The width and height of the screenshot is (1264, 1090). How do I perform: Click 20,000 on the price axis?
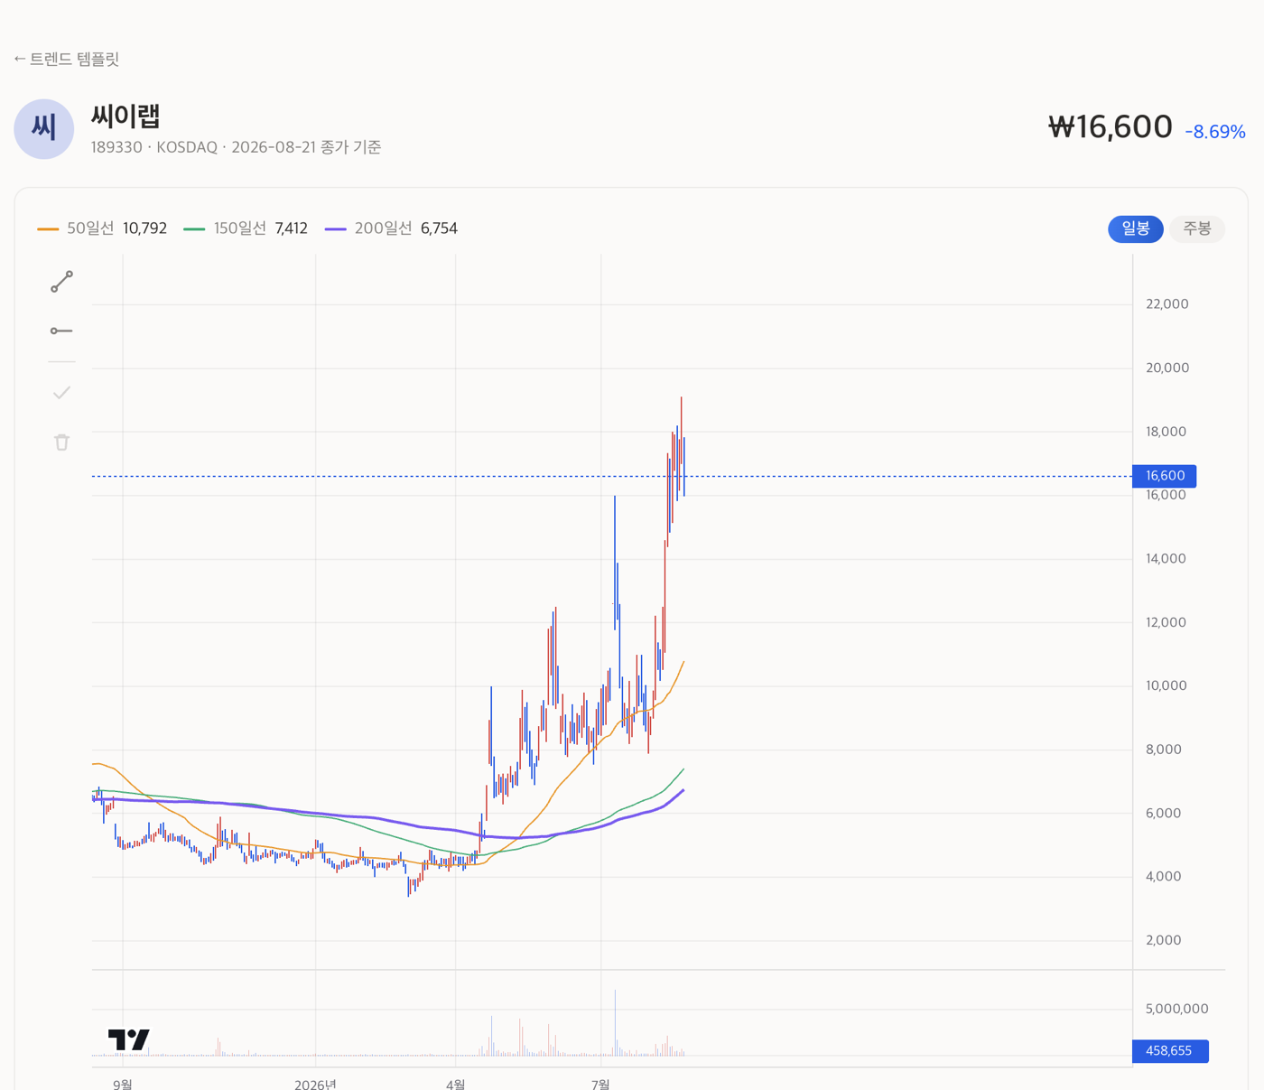1167,368
